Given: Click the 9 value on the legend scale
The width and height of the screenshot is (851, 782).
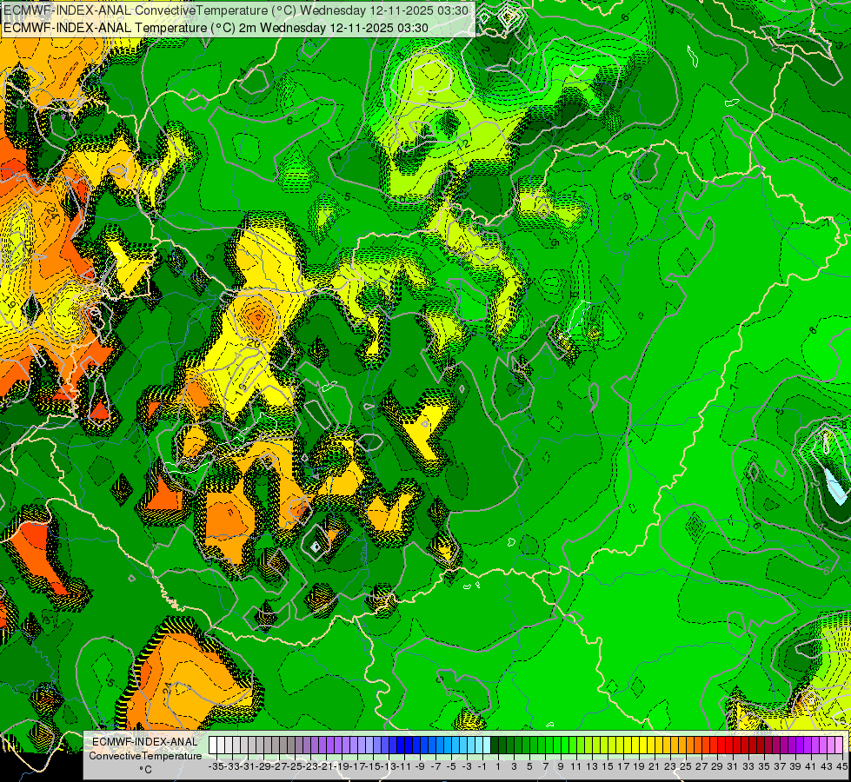Looking at the screenshot, I should click(561, 766).
